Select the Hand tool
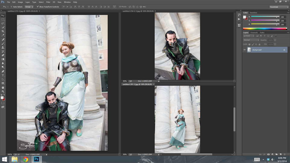 tap(3, 88)
